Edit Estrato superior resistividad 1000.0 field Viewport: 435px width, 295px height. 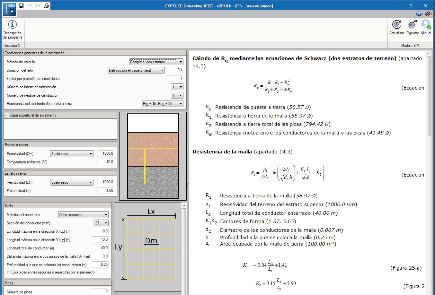click(106, 153)
